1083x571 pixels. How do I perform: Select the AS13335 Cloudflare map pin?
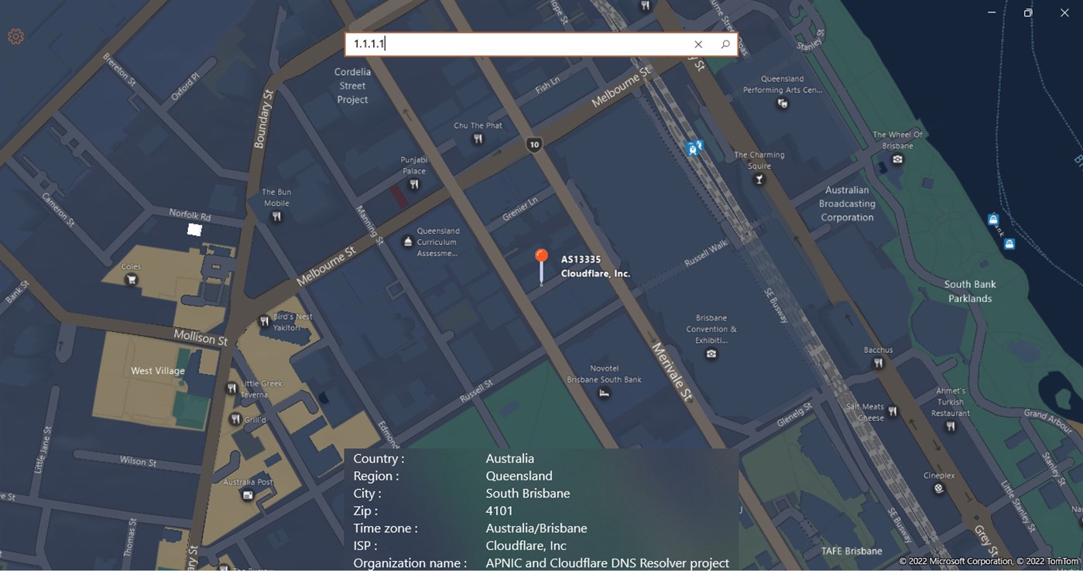tap(541, 255)
